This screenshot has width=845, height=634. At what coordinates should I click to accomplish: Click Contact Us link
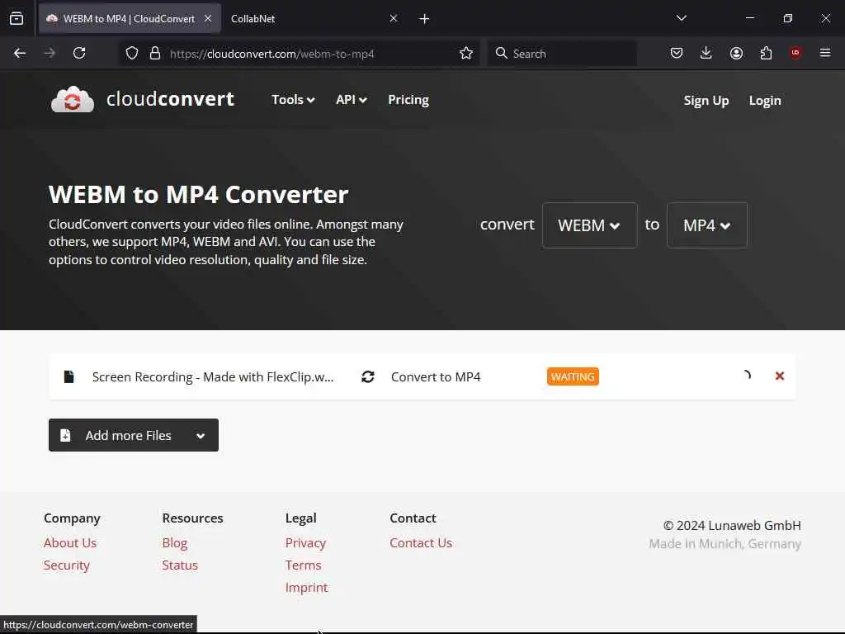[421, 543]
